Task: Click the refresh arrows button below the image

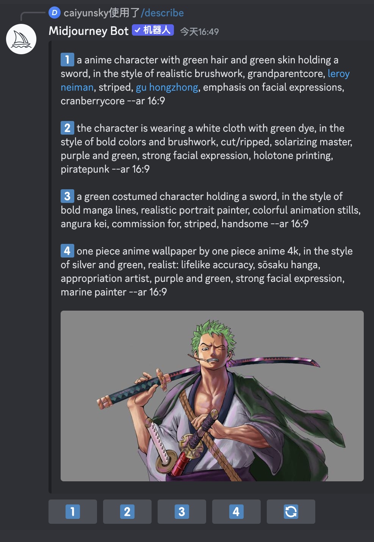Action: pos(291,512)
